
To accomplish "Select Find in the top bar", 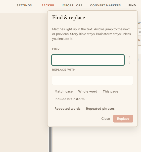I will coord(132,5).
